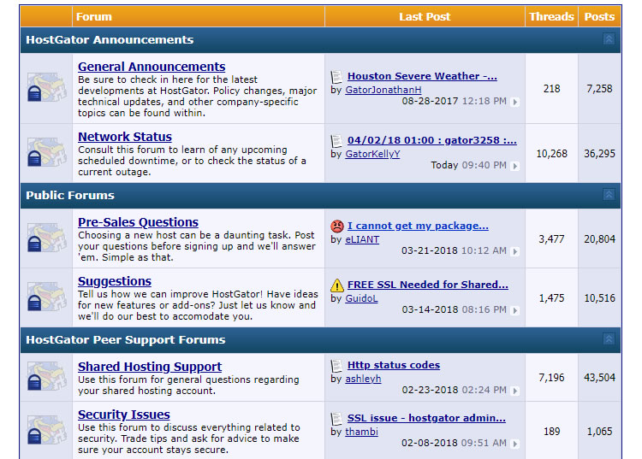Click the Forum column header
This screenshot has width=642, height=459.
(94, 17)
